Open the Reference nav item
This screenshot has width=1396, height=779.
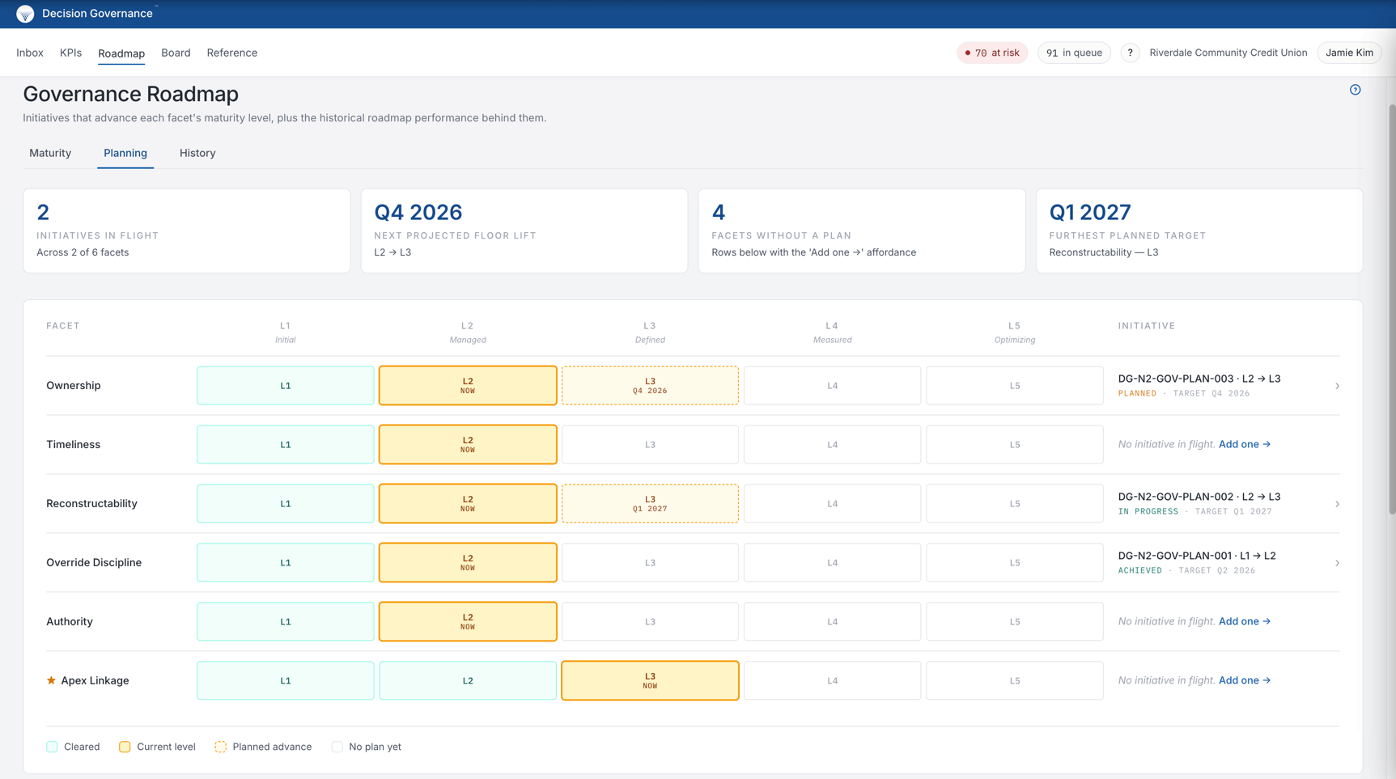232,53
